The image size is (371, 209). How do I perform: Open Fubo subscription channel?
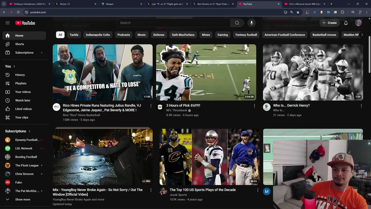point(24,183)
